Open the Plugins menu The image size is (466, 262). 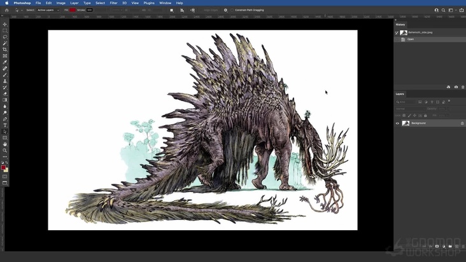[149, 3]
